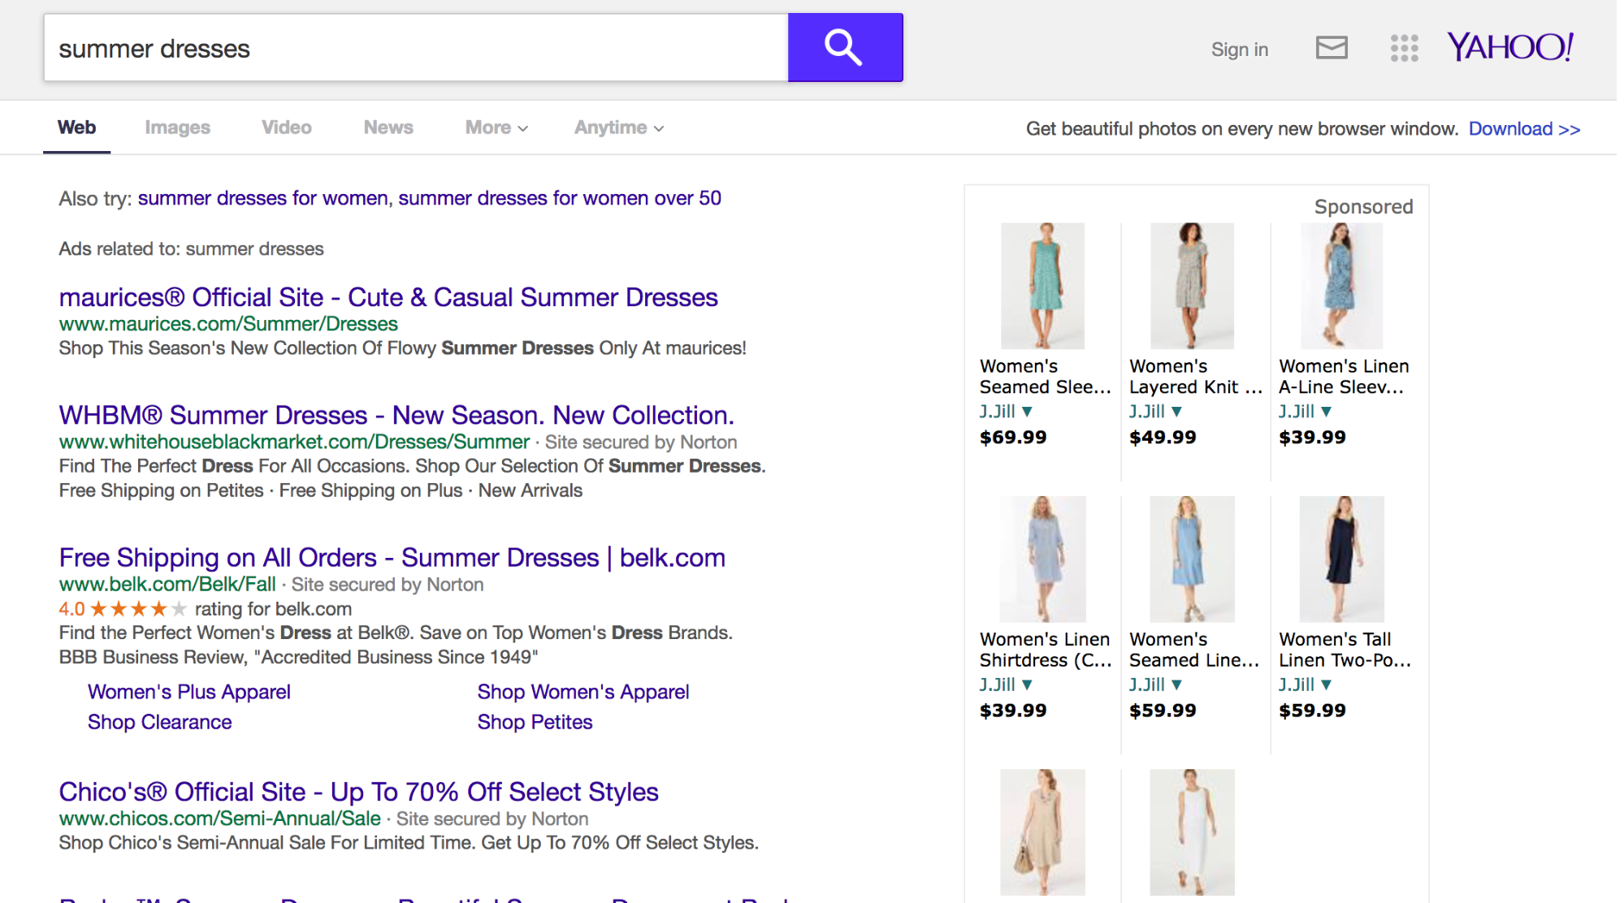Screen dimensions: 1624x903
Task: Open the Video search tab
Action: (x=286, y=127)
